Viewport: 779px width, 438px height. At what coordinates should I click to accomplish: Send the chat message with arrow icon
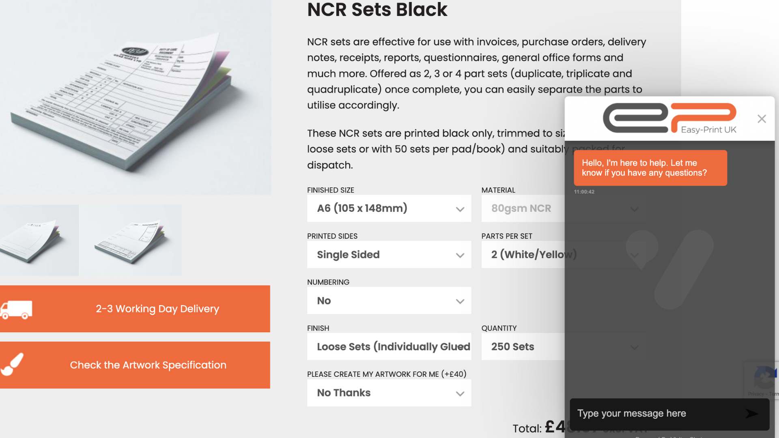751,414
